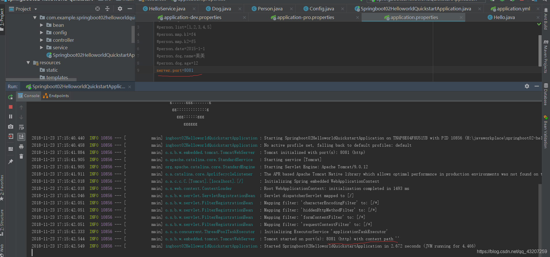This screenshot has height=257, width=550.
Task: Switch to Person.java tab
Action: pos(270,9)
